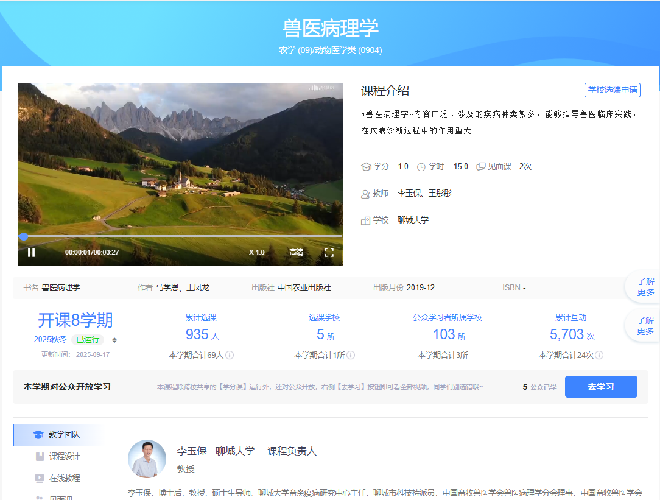Screen dimensions: 660x500
Task: Switch video quality from 高清
Action: point(297,252)
